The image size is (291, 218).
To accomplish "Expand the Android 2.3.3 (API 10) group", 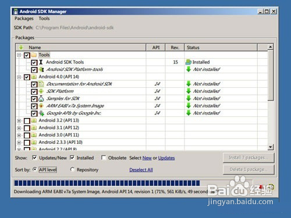I will [19, 143].
